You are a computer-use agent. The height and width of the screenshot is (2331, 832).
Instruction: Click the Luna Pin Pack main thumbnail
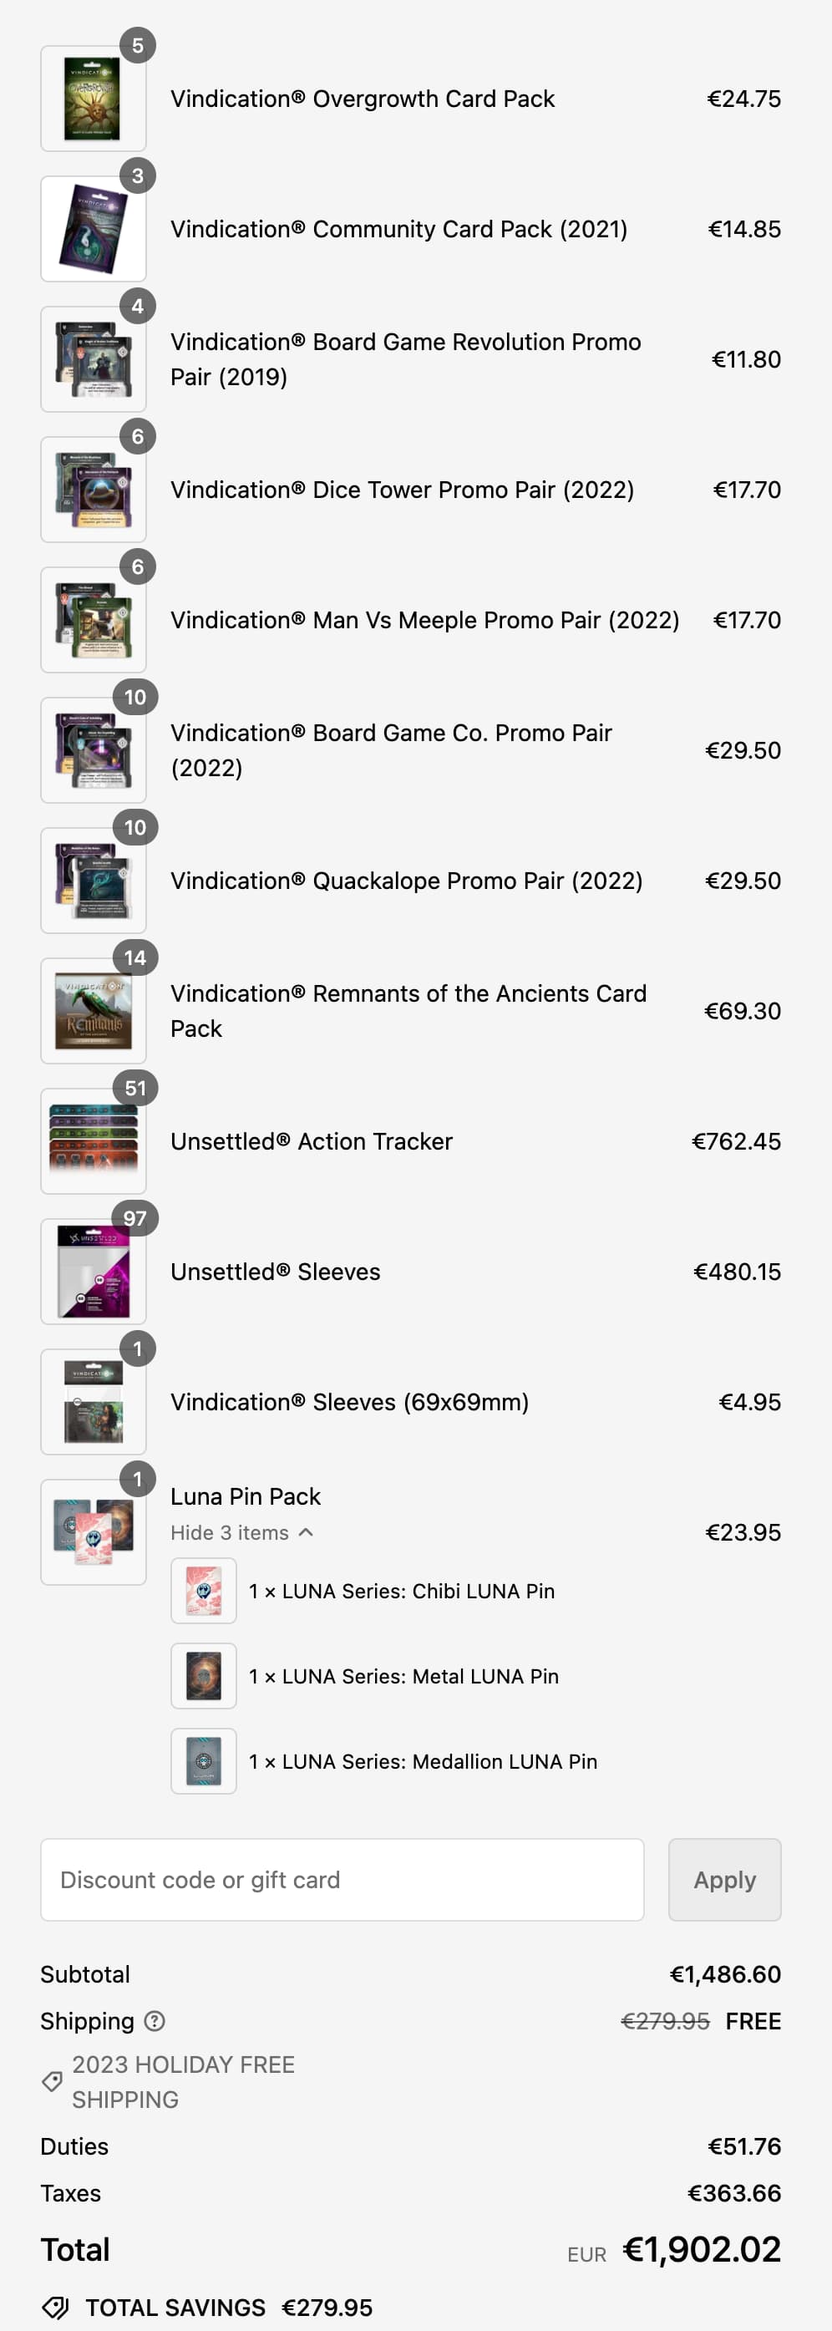click(94, 1532)
